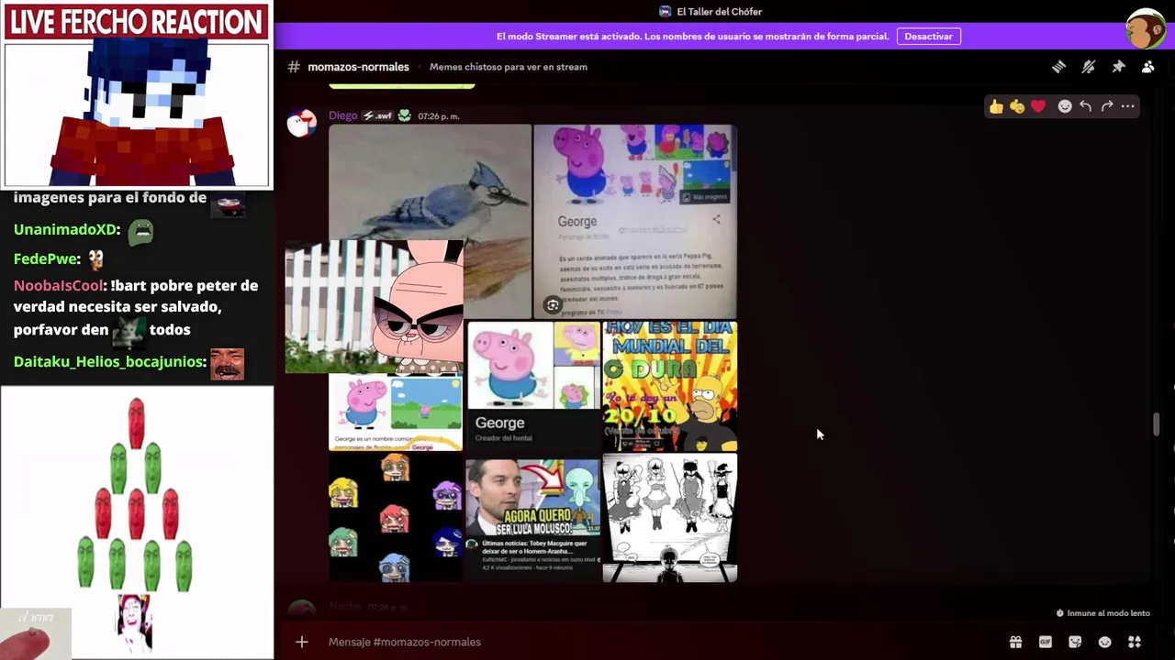Click the momazos-normales channel name
Screen dimensions: 1175x660
pos(358,67)
